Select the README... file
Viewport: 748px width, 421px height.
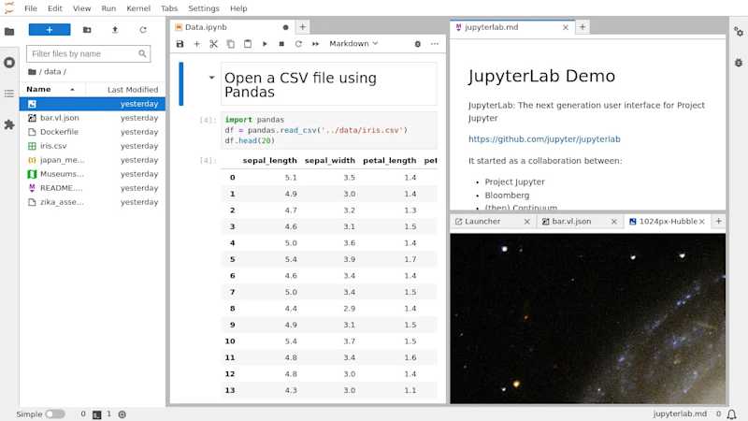pos(93,188)
